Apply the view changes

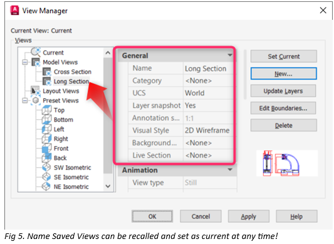coord(249,216)
